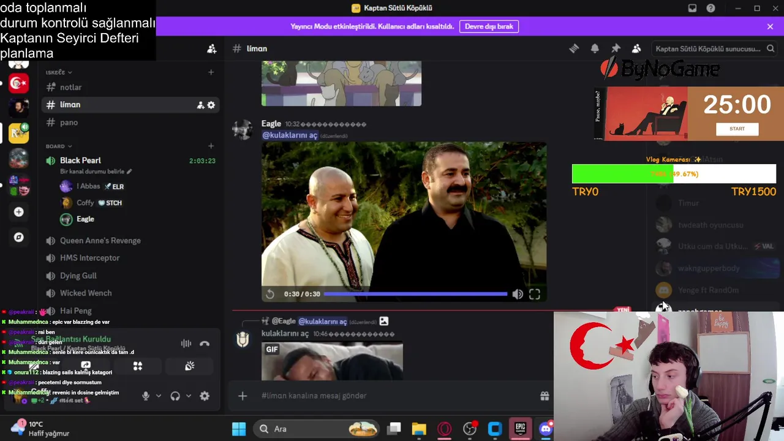
Task: Send a gift with the gift icon
Action: (x=545, y=396)
